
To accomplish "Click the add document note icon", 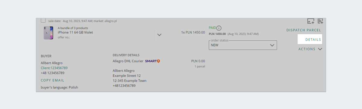I will pos(320,21).
